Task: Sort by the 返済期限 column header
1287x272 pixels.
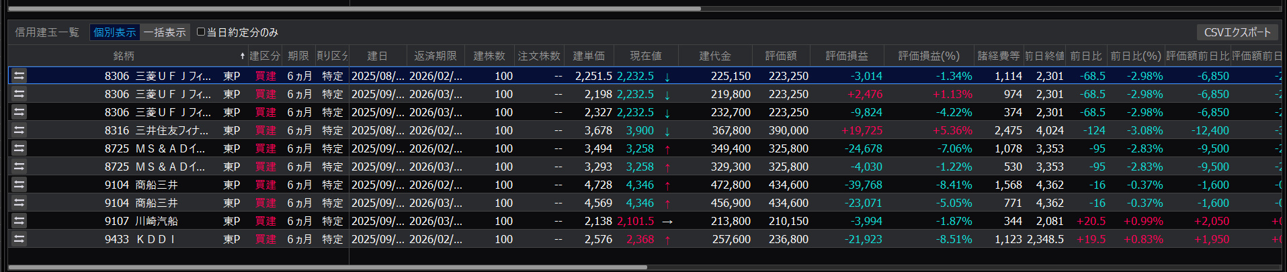Action: click(x=435, y=56)
